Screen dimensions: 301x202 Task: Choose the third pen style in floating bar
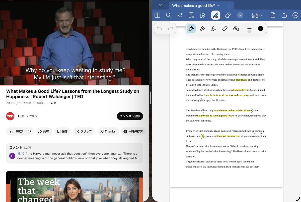tap(213, 29)
